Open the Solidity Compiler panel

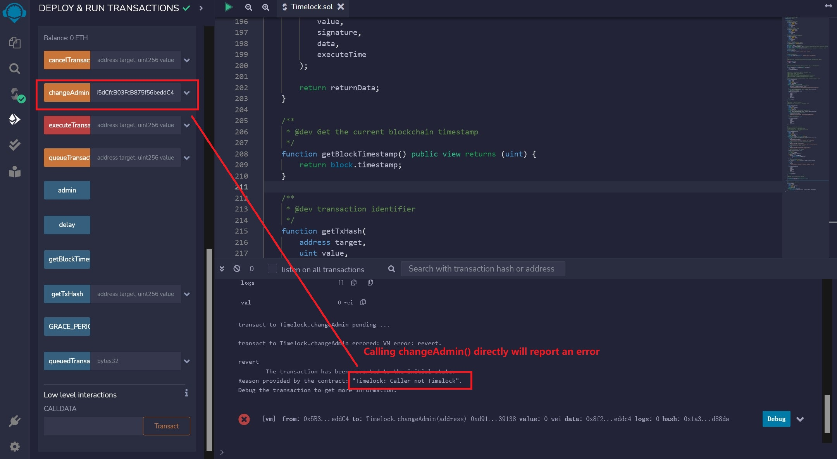[x=15, y=94]
